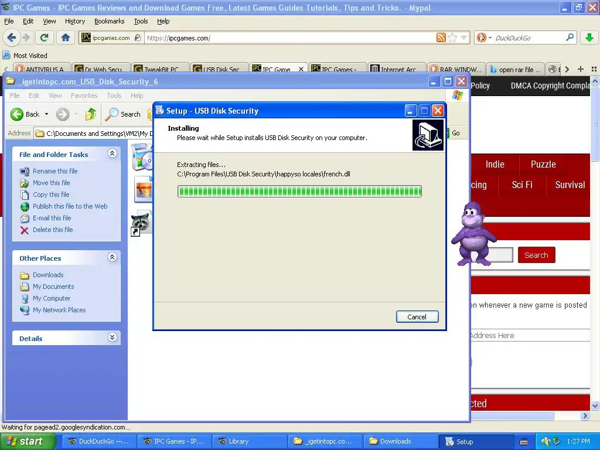600x450 pixels.
Task: Click the RSS feed icon in address bar
Action: pyautogui.click(x=441, y=37)
